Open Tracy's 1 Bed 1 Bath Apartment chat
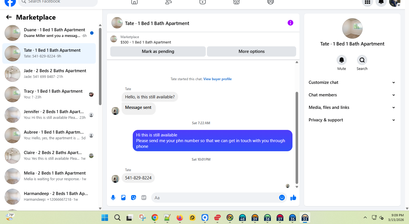 tap(49, 94)
